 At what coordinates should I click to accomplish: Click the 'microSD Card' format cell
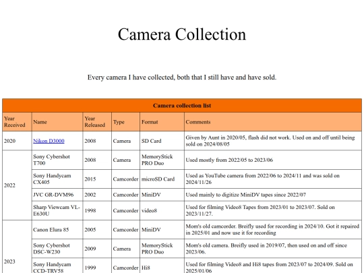click(x=162, y=179)
